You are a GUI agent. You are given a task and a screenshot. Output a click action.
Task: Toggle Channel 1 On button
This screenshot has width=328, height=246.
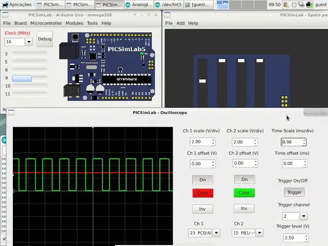202,179
